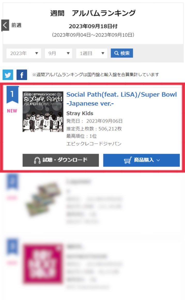
Task: Expand the 商品購入 chevron
Action: click(158, 160)
